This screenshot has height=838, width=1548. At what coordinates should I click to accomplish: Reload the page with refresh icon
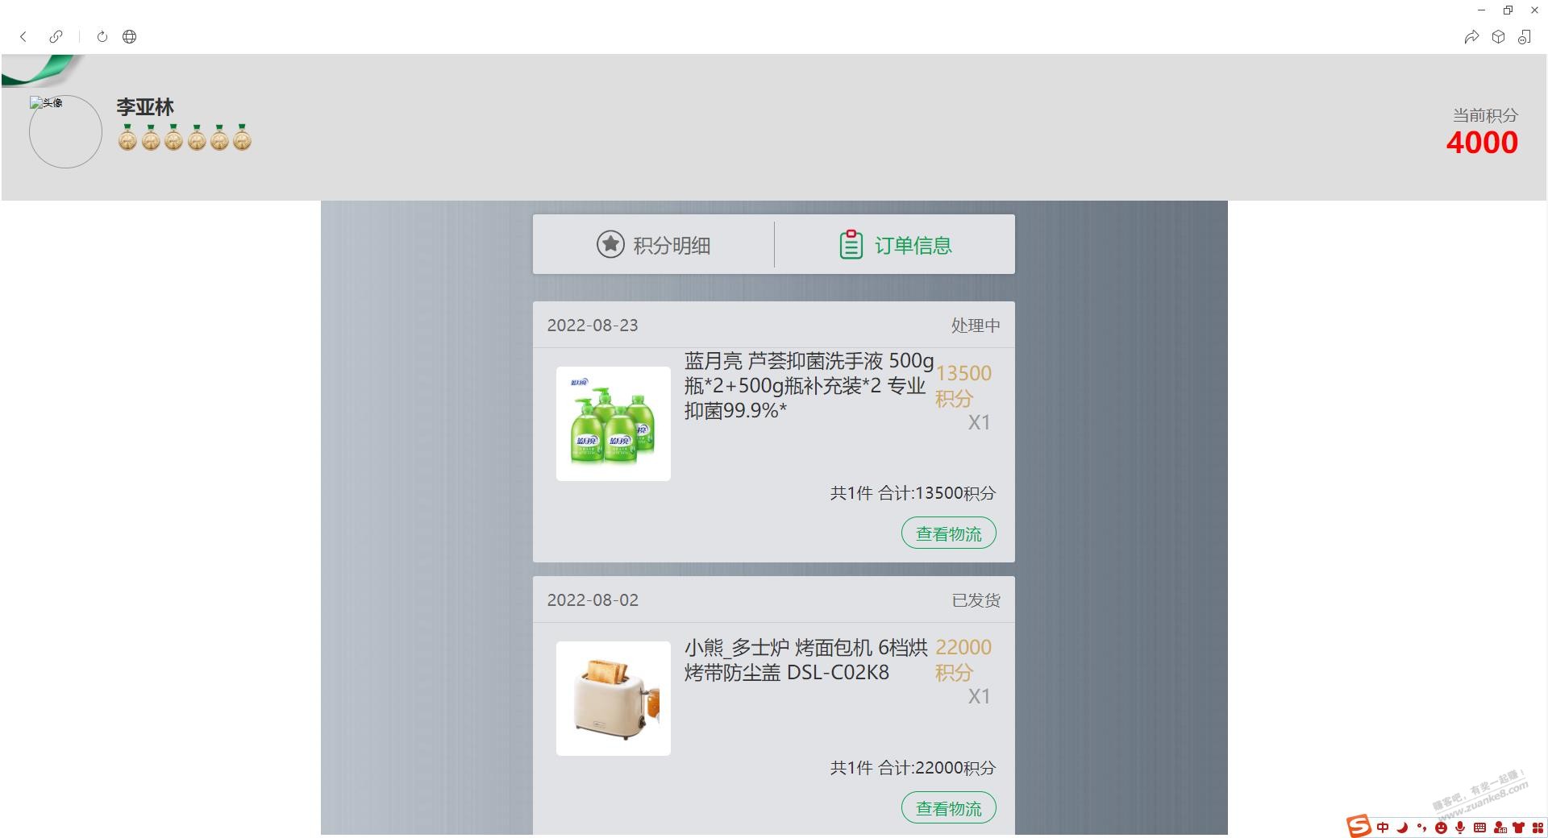point(102,36)
